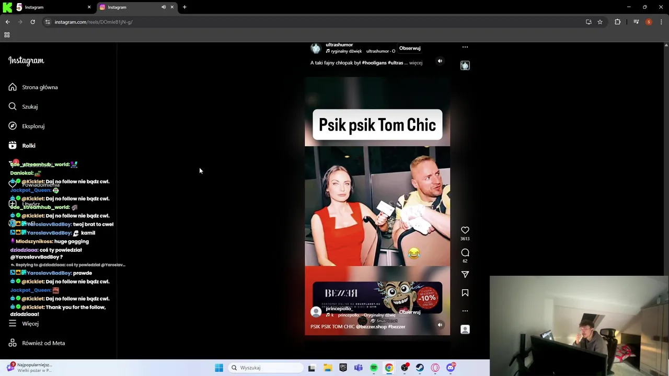
Task: Click the Instagram logo
Action: 26,61
